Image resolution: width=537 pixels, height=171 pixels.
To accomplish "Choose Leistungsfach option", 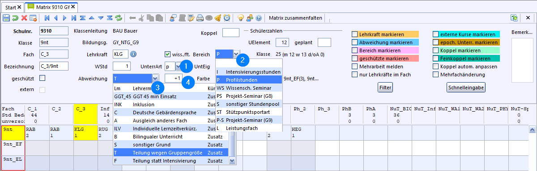I will [248, 128].
